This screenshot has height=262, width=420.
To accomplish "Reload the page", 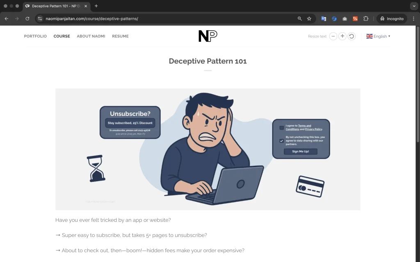I will click(27, 19).
